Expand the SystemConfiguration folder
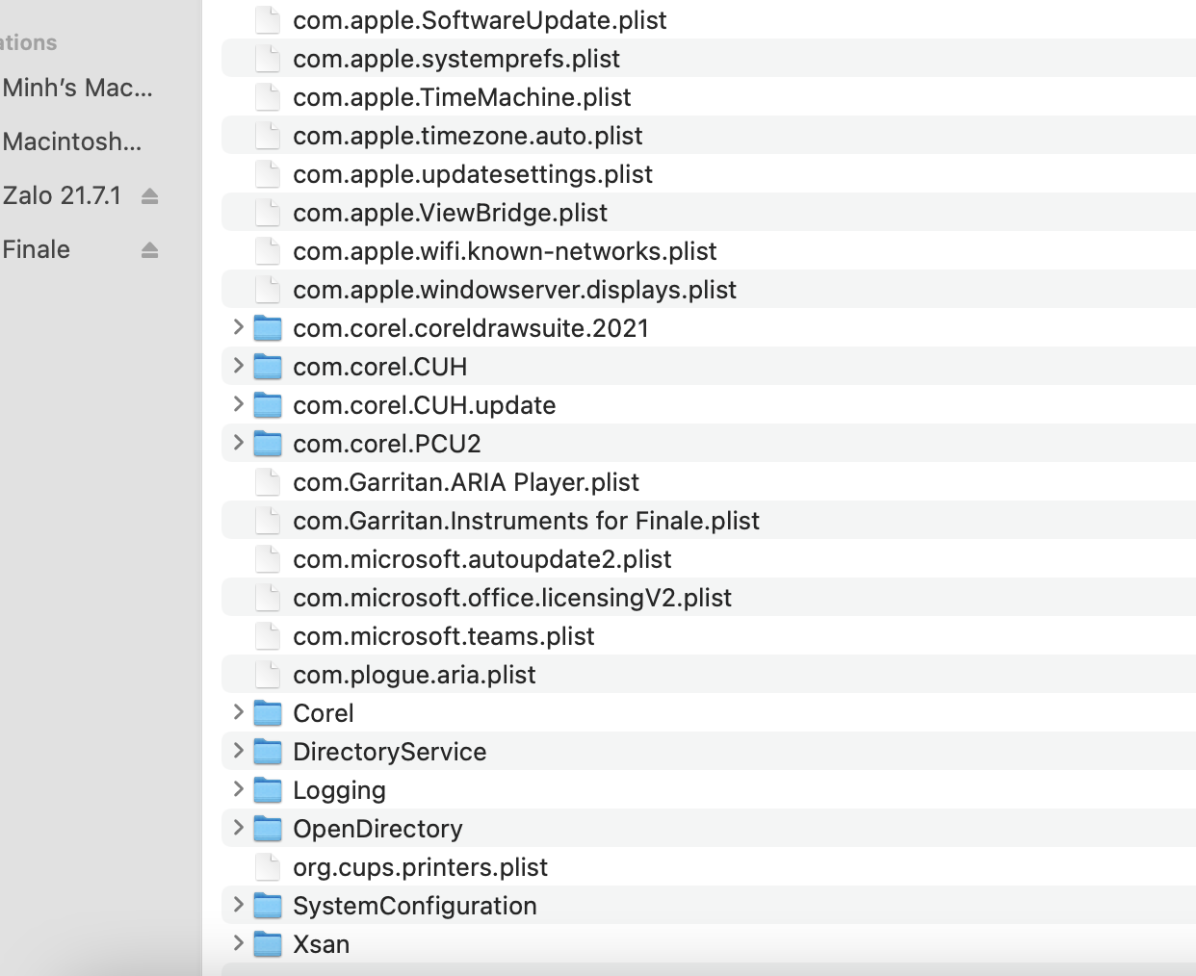 [238, 905]
